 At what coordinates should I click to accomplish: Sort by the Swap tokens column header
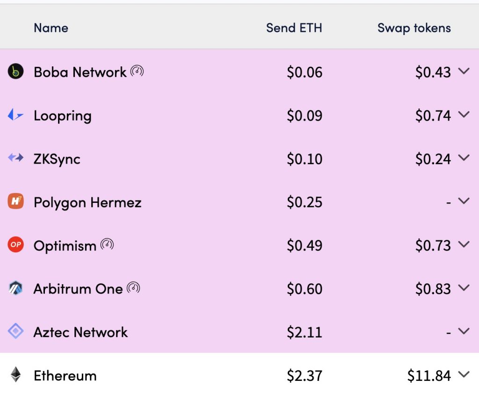tap(414, 28)
